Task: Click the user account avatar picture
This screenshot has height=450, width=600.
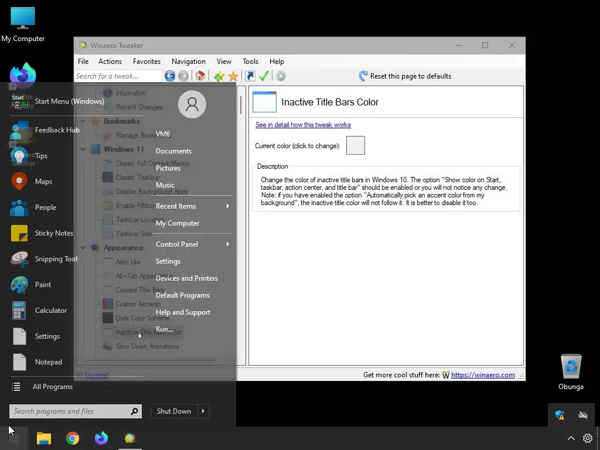Action: [x=192, y=104]
